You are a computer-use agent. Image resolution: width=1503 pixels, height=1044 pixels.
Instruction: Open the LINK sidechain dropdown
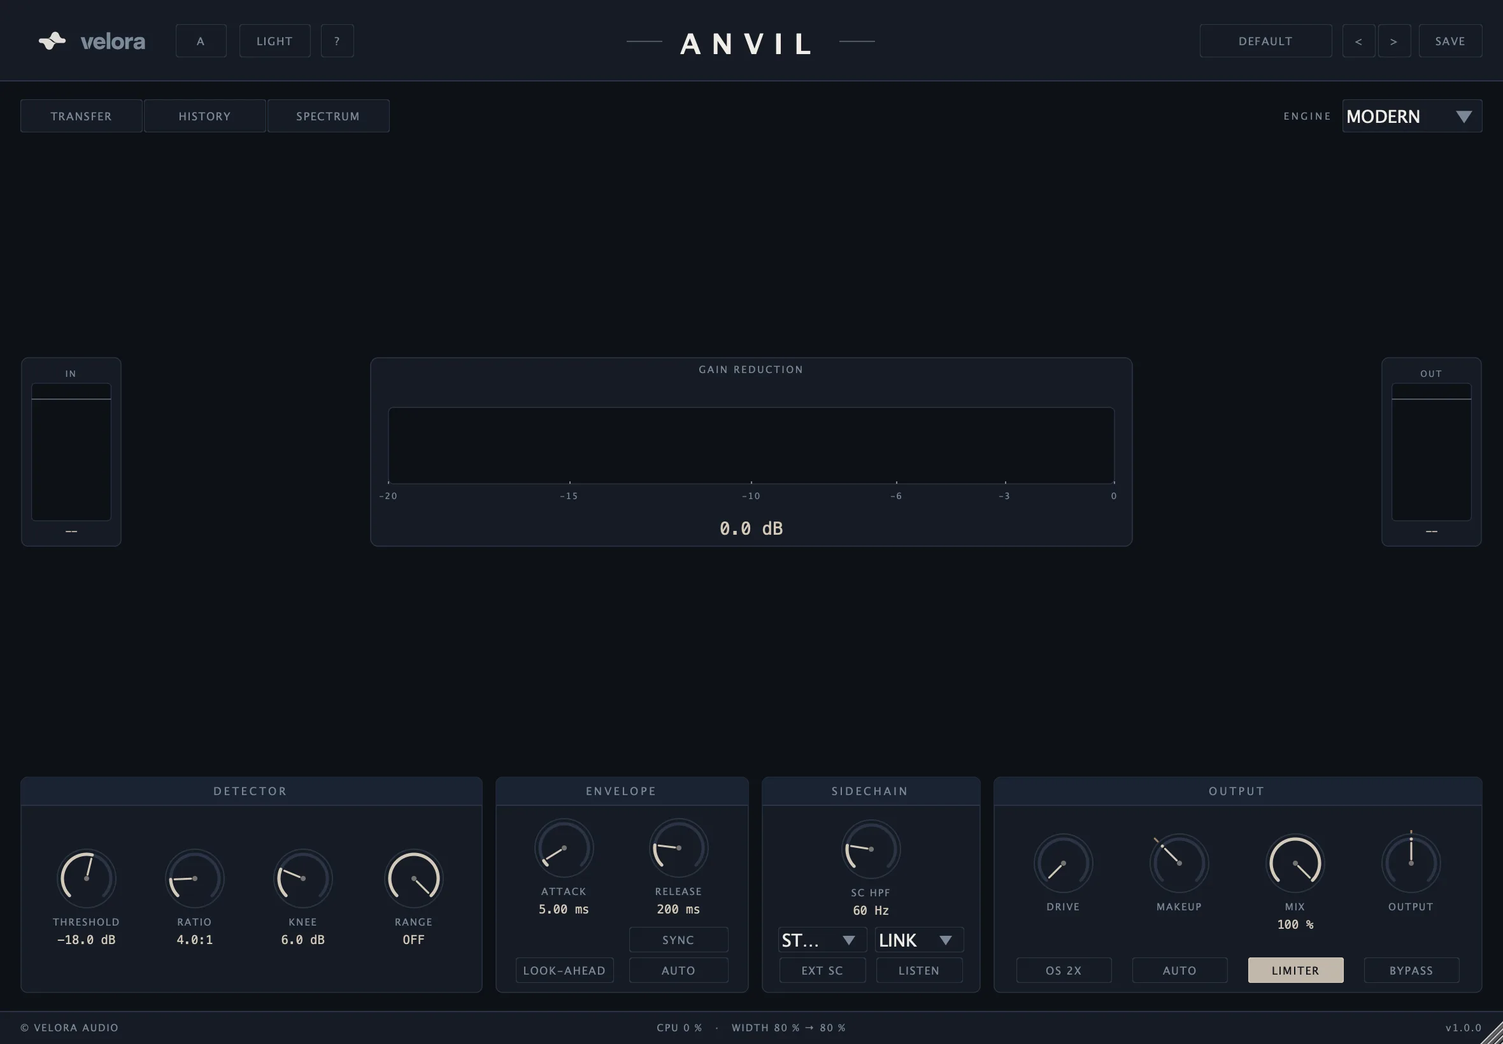pos(919,940)
